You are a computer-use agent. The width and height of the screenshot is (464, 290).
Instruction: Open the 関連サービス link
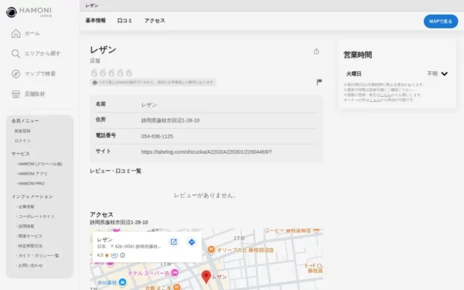(30, 236)
